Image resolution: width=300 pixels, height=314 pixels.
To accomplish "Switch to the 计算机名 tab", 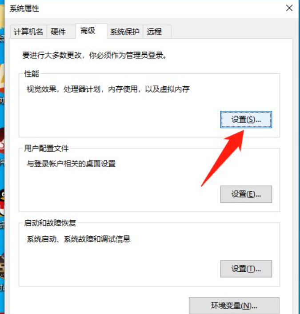I will (28, 32).
